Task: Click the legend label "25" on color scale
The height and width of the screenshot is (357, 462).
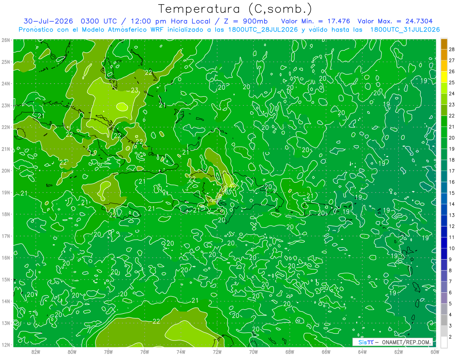Action: pos(452,82)
